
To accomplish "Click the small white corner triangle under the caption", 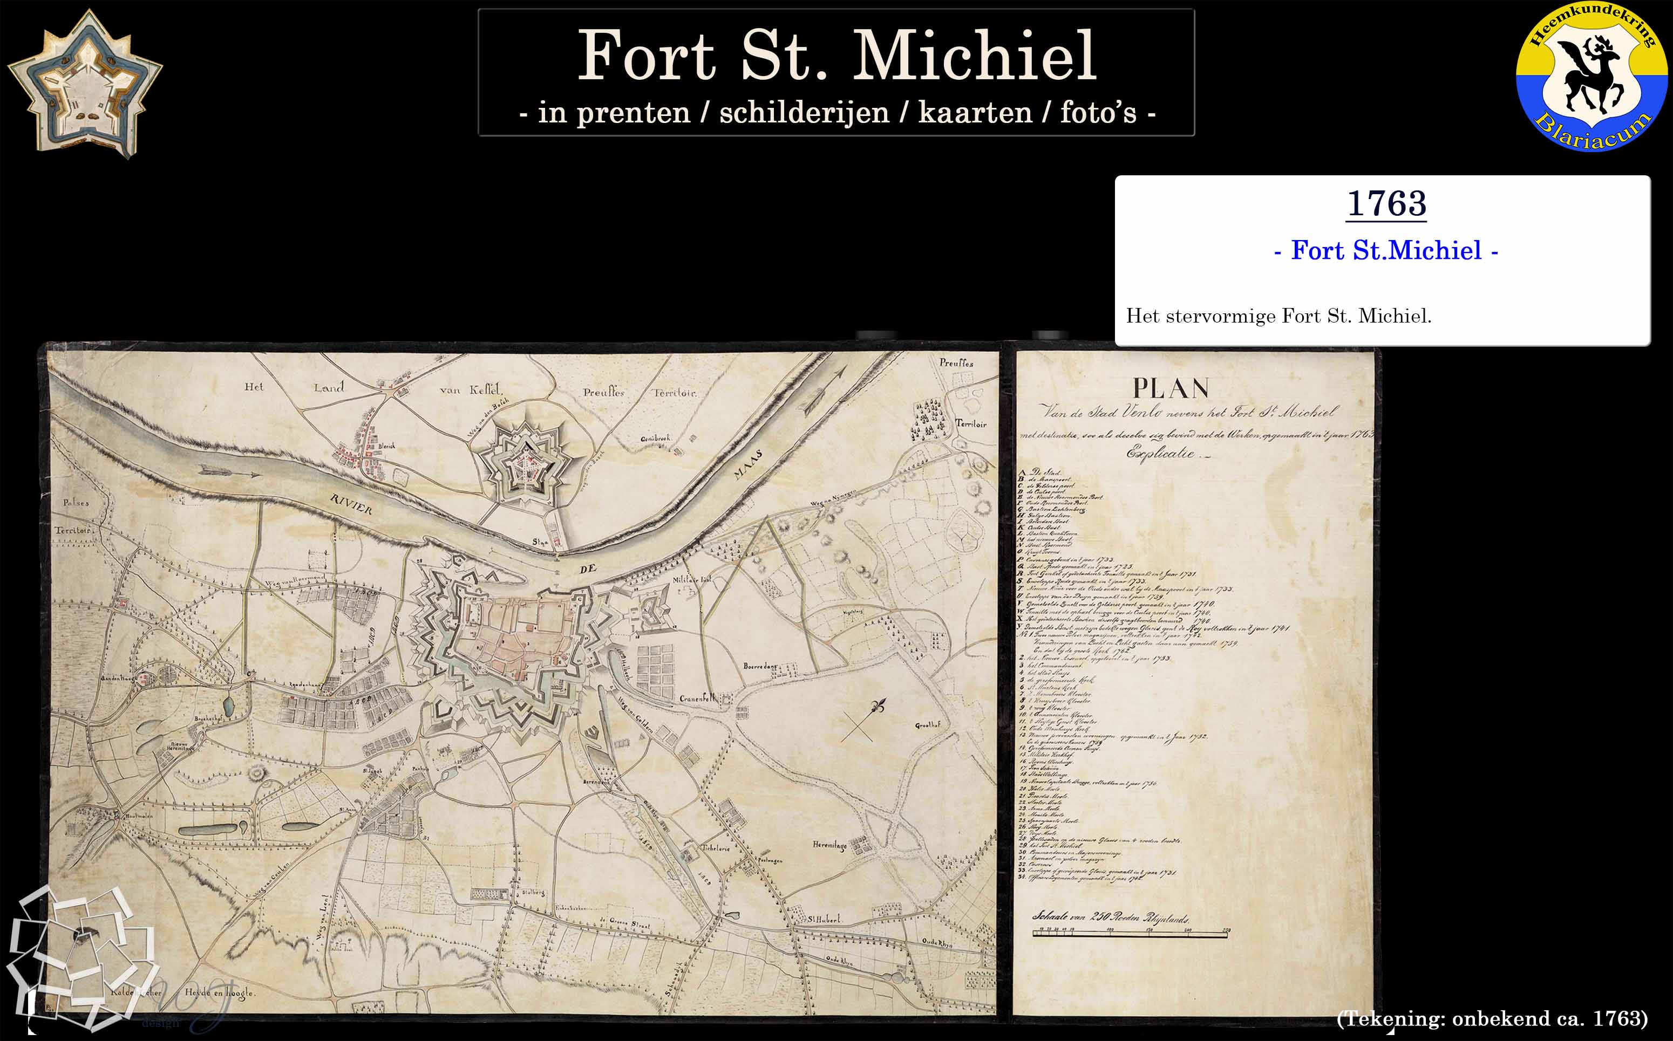I will point(1391,1031).
